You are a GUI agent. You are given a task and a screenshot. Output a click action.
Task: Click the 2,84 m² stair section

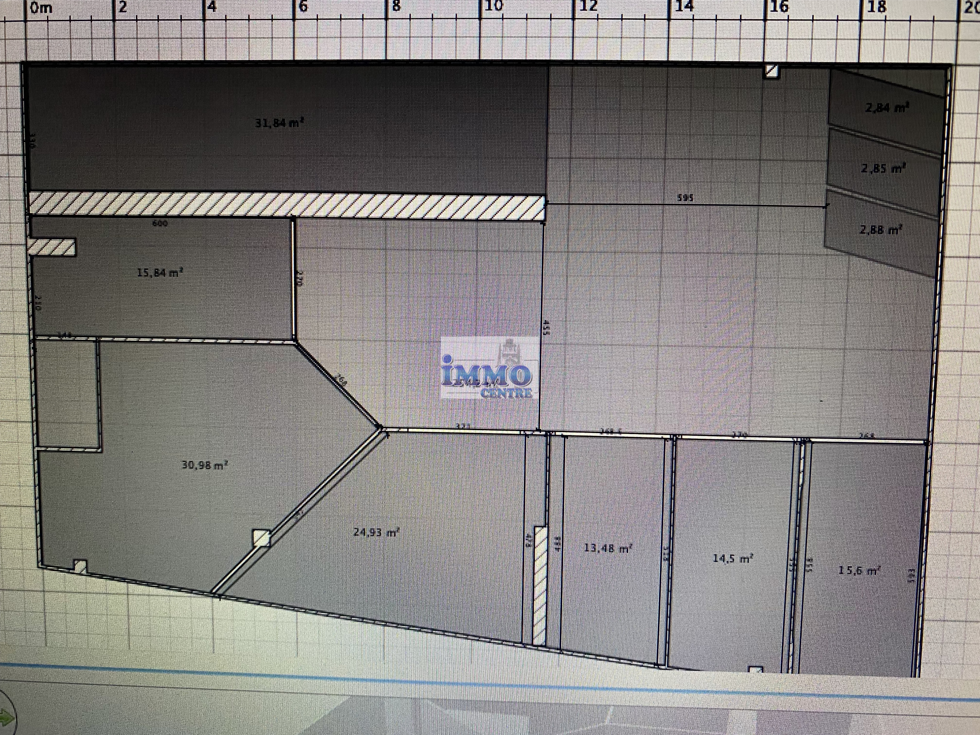[887, 108]
